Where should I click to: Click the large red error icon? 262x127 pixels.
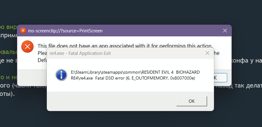click(27, 47)
